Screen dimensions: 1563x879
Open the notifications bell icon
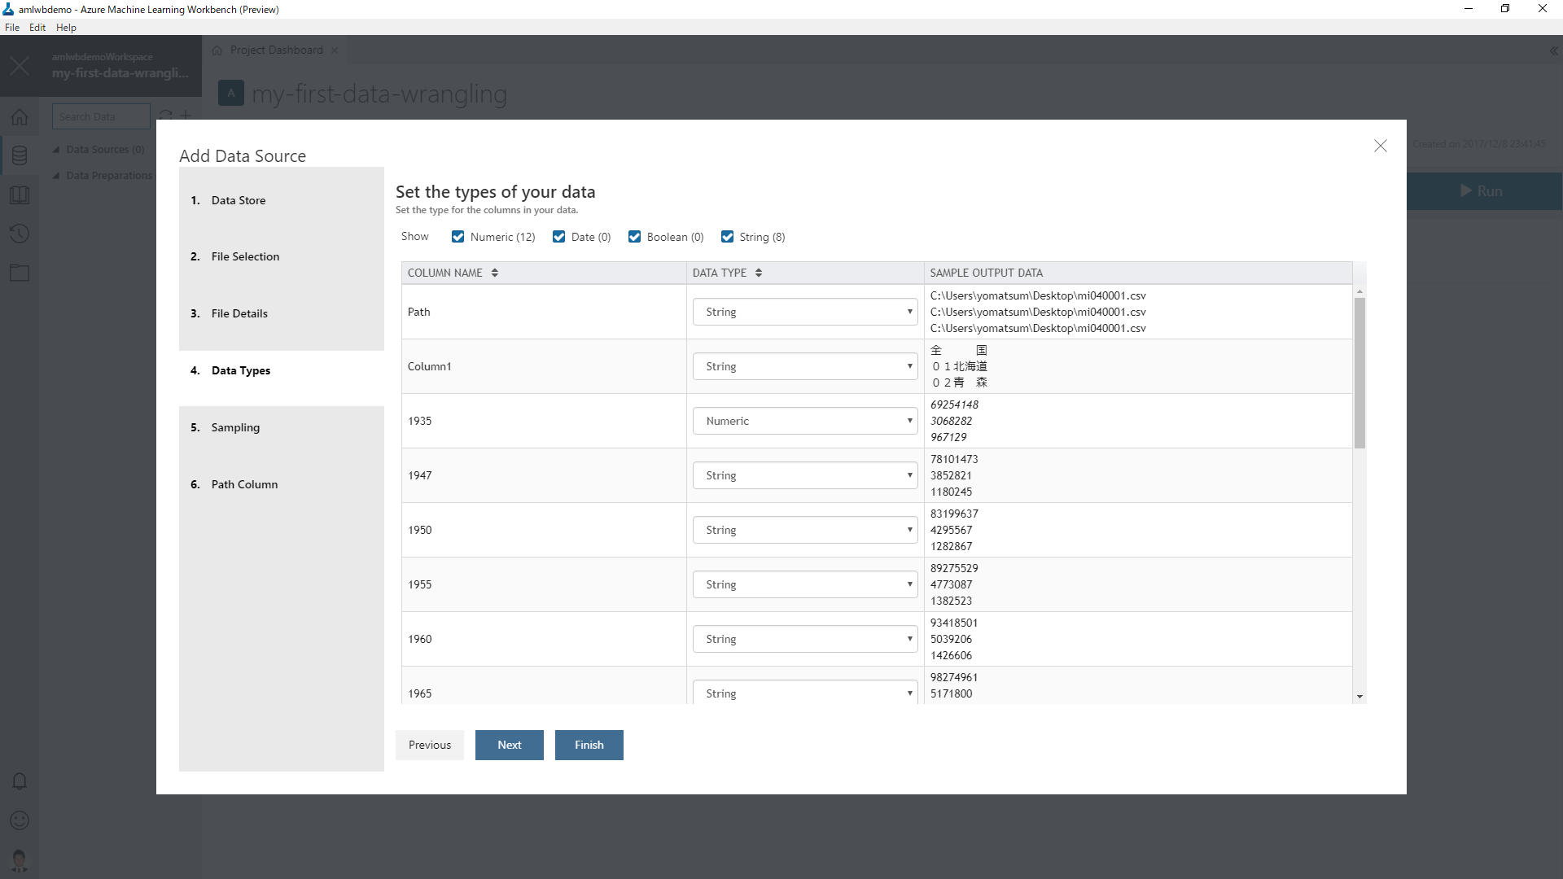20,781
